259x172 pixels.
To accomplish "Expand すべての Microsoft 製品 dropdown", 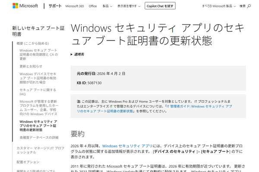I will (219, 6).
